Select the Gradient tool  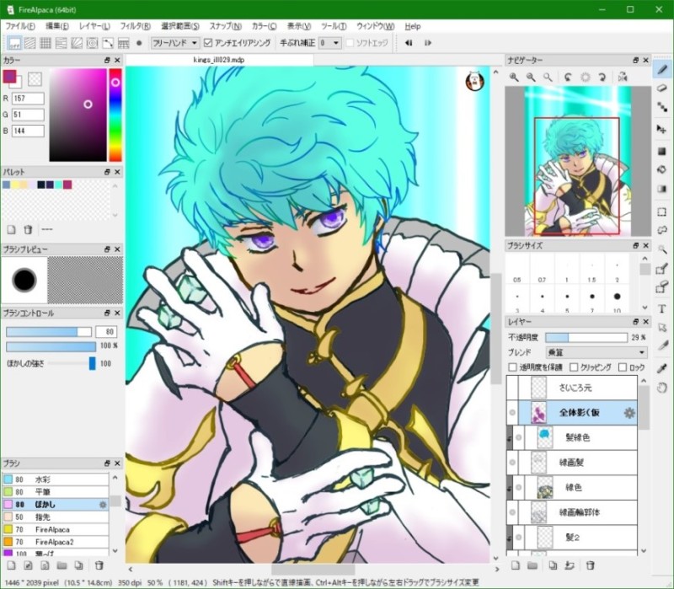(662, 189)
